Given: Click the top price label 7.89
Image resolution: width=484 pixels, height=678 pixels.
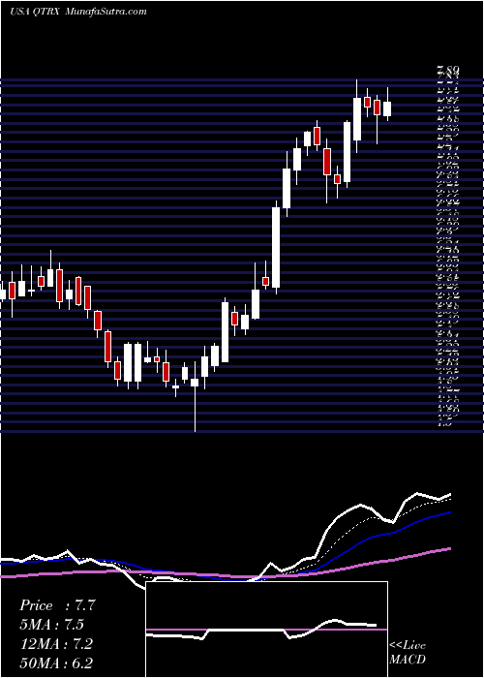Looking at the screenshot, I should click(448, 69).
